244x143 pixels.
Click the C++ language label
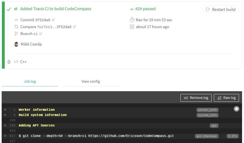23,62
